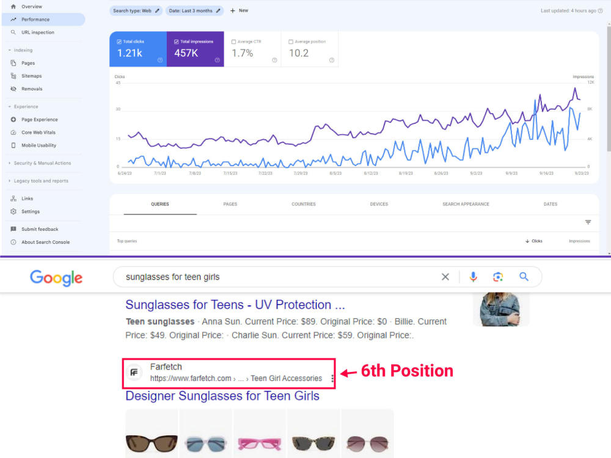Click the Search Console vertical scrollbar
This screenshot has width=611, height=458.
(x=609, y=87)
